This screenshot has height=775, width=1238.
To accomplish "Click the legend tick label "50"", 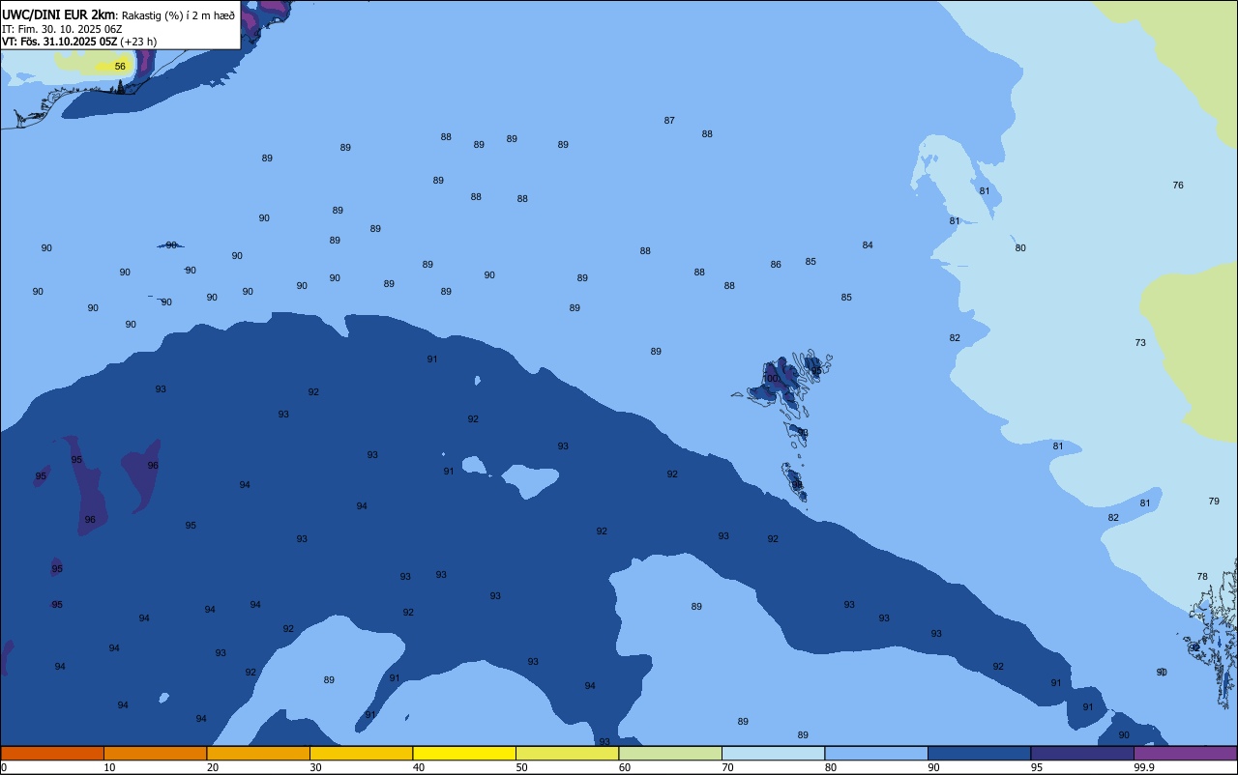I will (521, 767).
